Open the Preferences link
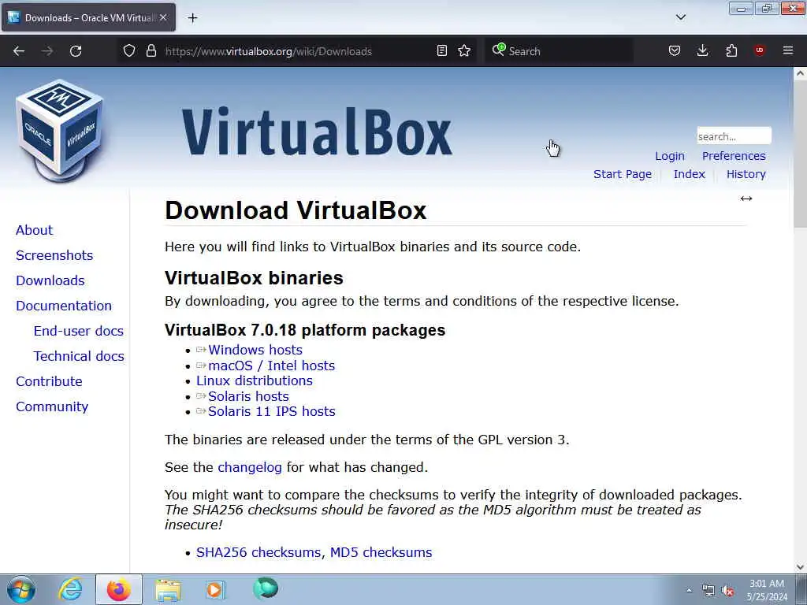 pyautogui.click(x=734, y=156)
